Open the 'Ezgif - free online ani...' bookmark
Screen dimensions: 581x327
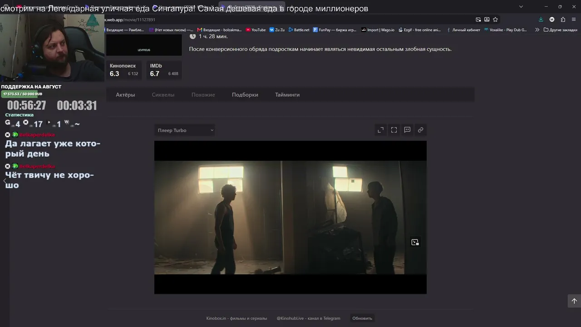tap(419, 30)
